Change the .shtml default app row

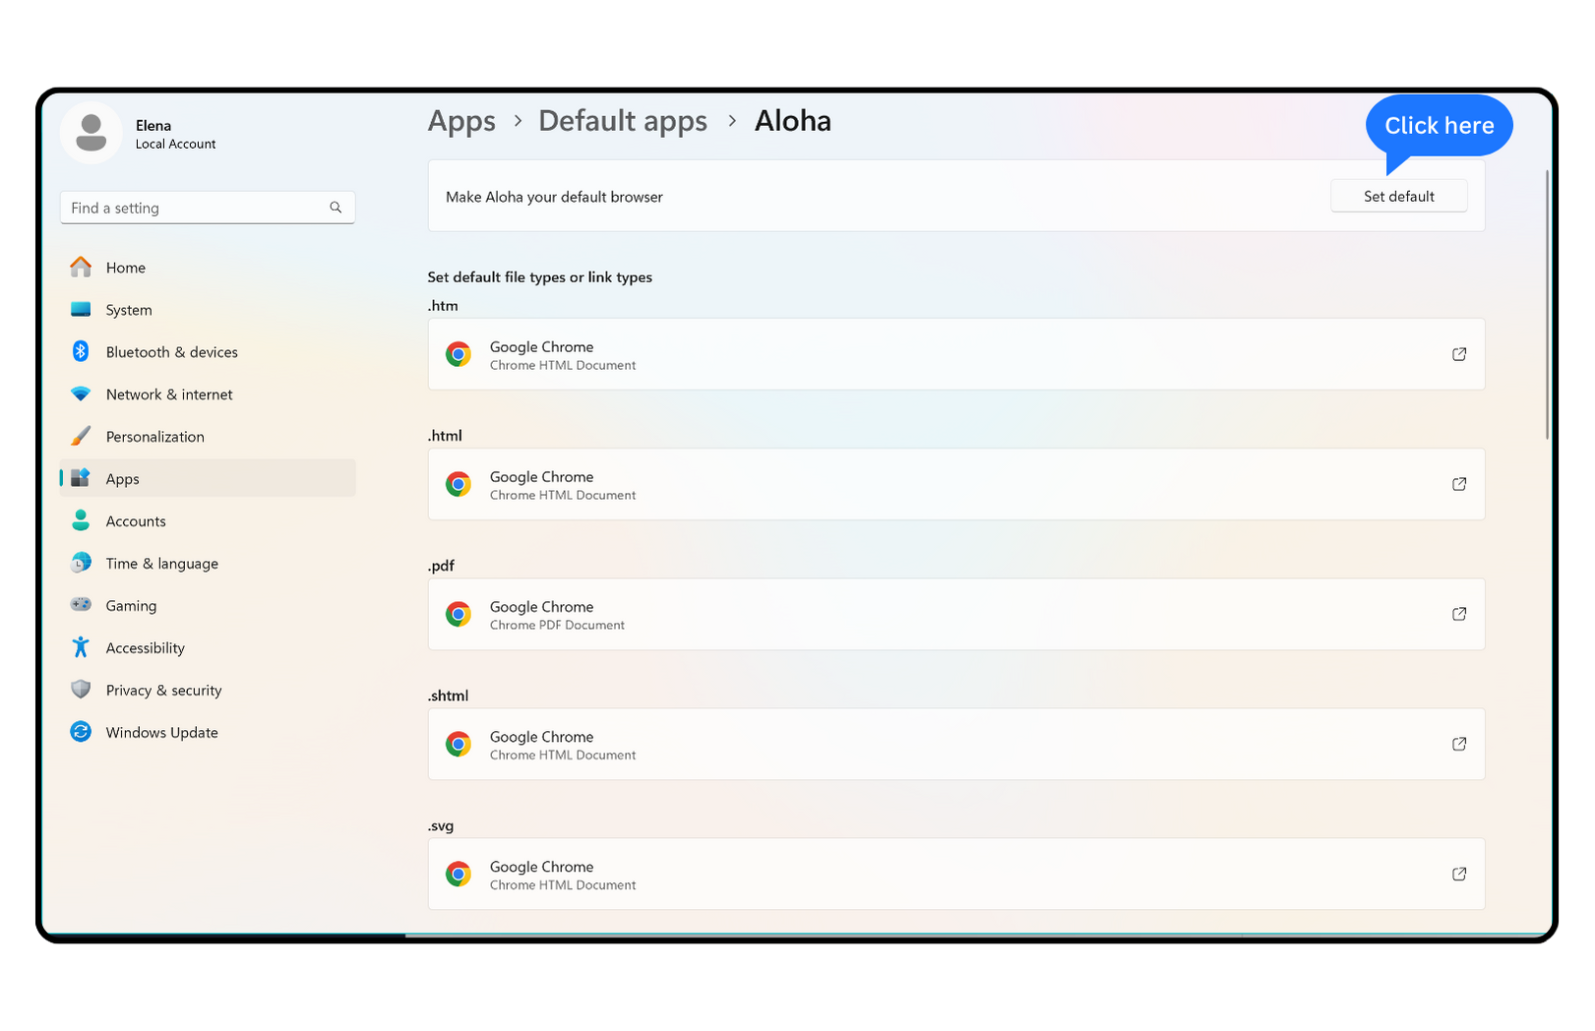[x=955, y=744]
